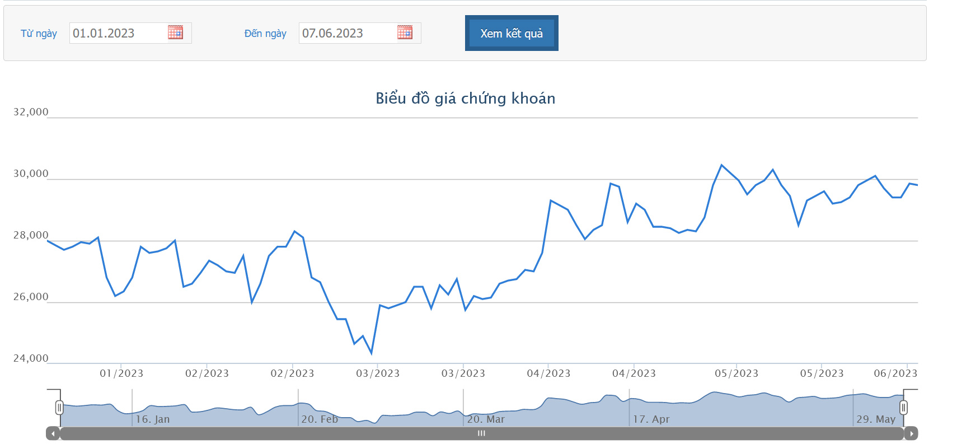Open the 'Từ ngày' calendar picker icon
971x444 pixels.
(175, 32)
